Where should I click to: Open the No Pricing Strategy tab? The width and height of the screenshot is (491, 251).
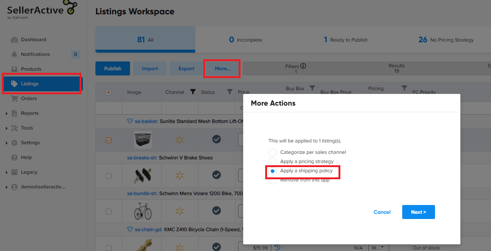click(446, 40)
